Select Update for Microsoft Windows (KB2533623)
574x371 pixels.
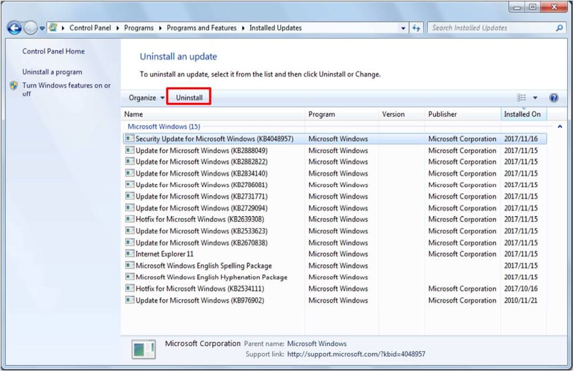[x=335, y=231]
